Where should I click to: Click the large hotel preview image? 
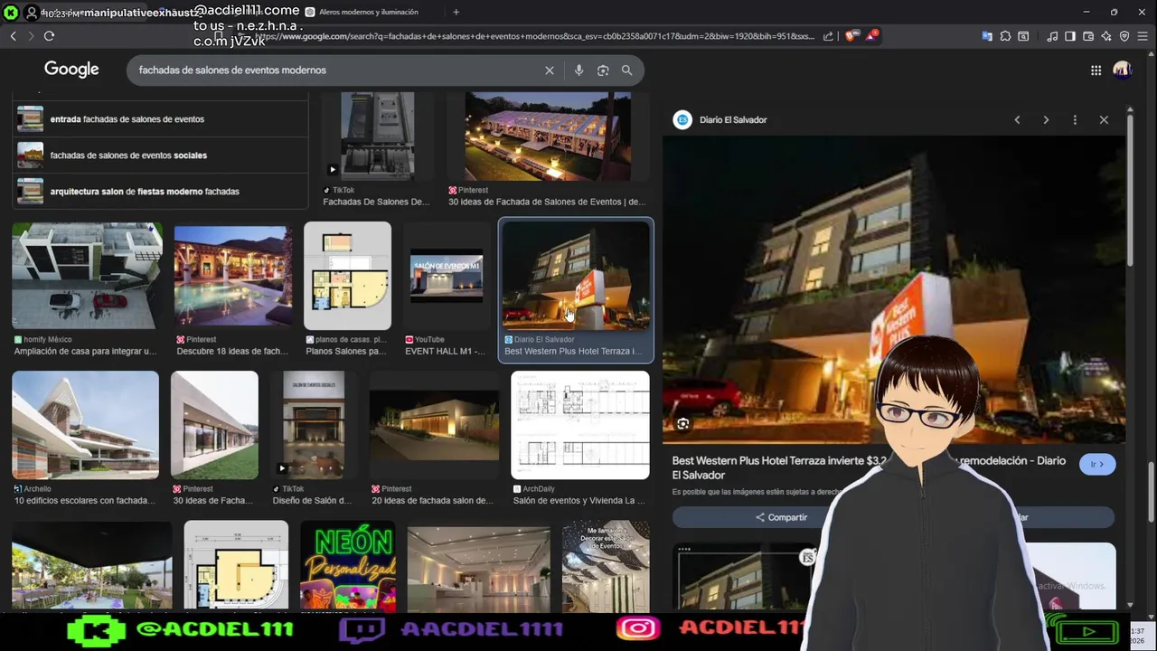(x=893, y=289)
